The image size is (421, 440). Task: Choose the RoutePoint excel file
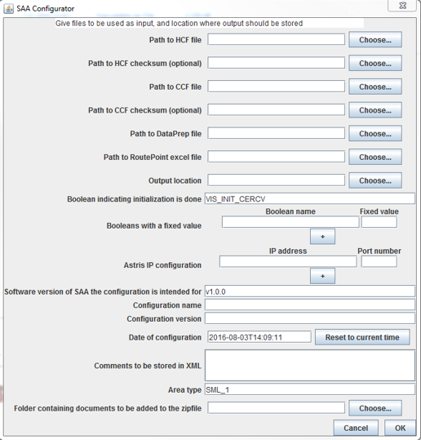coord(375,157)
